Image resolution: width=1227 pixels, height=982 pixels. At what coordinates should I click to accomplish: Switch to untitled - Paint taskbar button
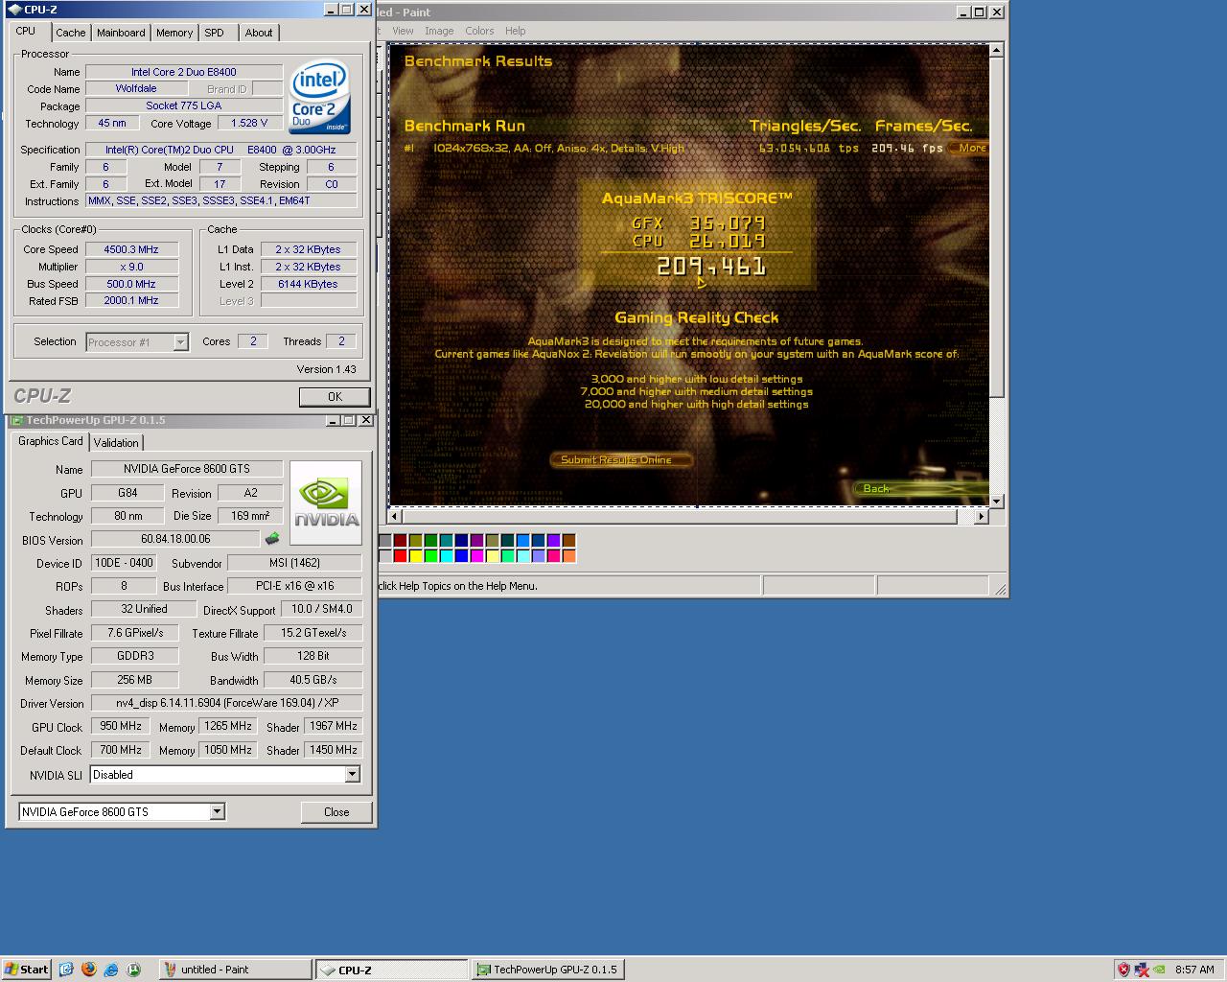(235, 970)
